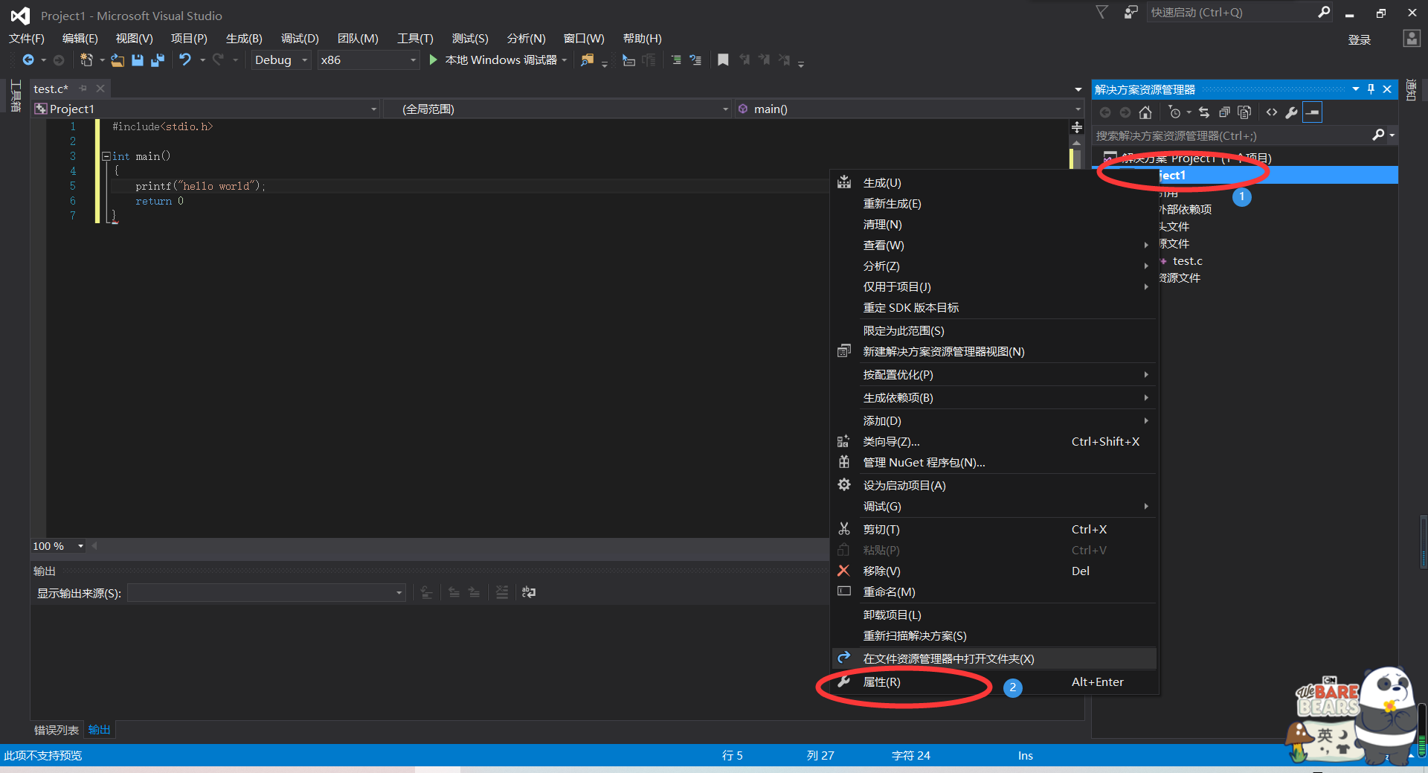Open the Project1 scope dropdown in editor
Image resolution: width=1428 pixels, height=773 pixels.
206,109
